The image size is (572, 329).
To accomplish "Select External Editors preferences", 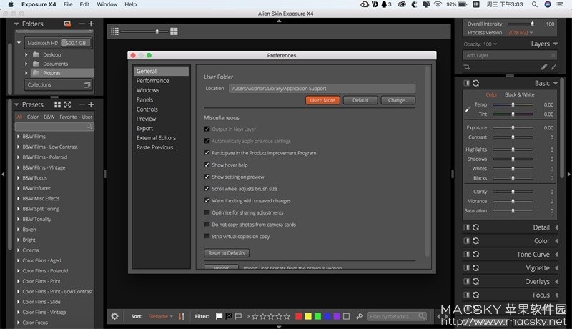I will pos(156,138).
